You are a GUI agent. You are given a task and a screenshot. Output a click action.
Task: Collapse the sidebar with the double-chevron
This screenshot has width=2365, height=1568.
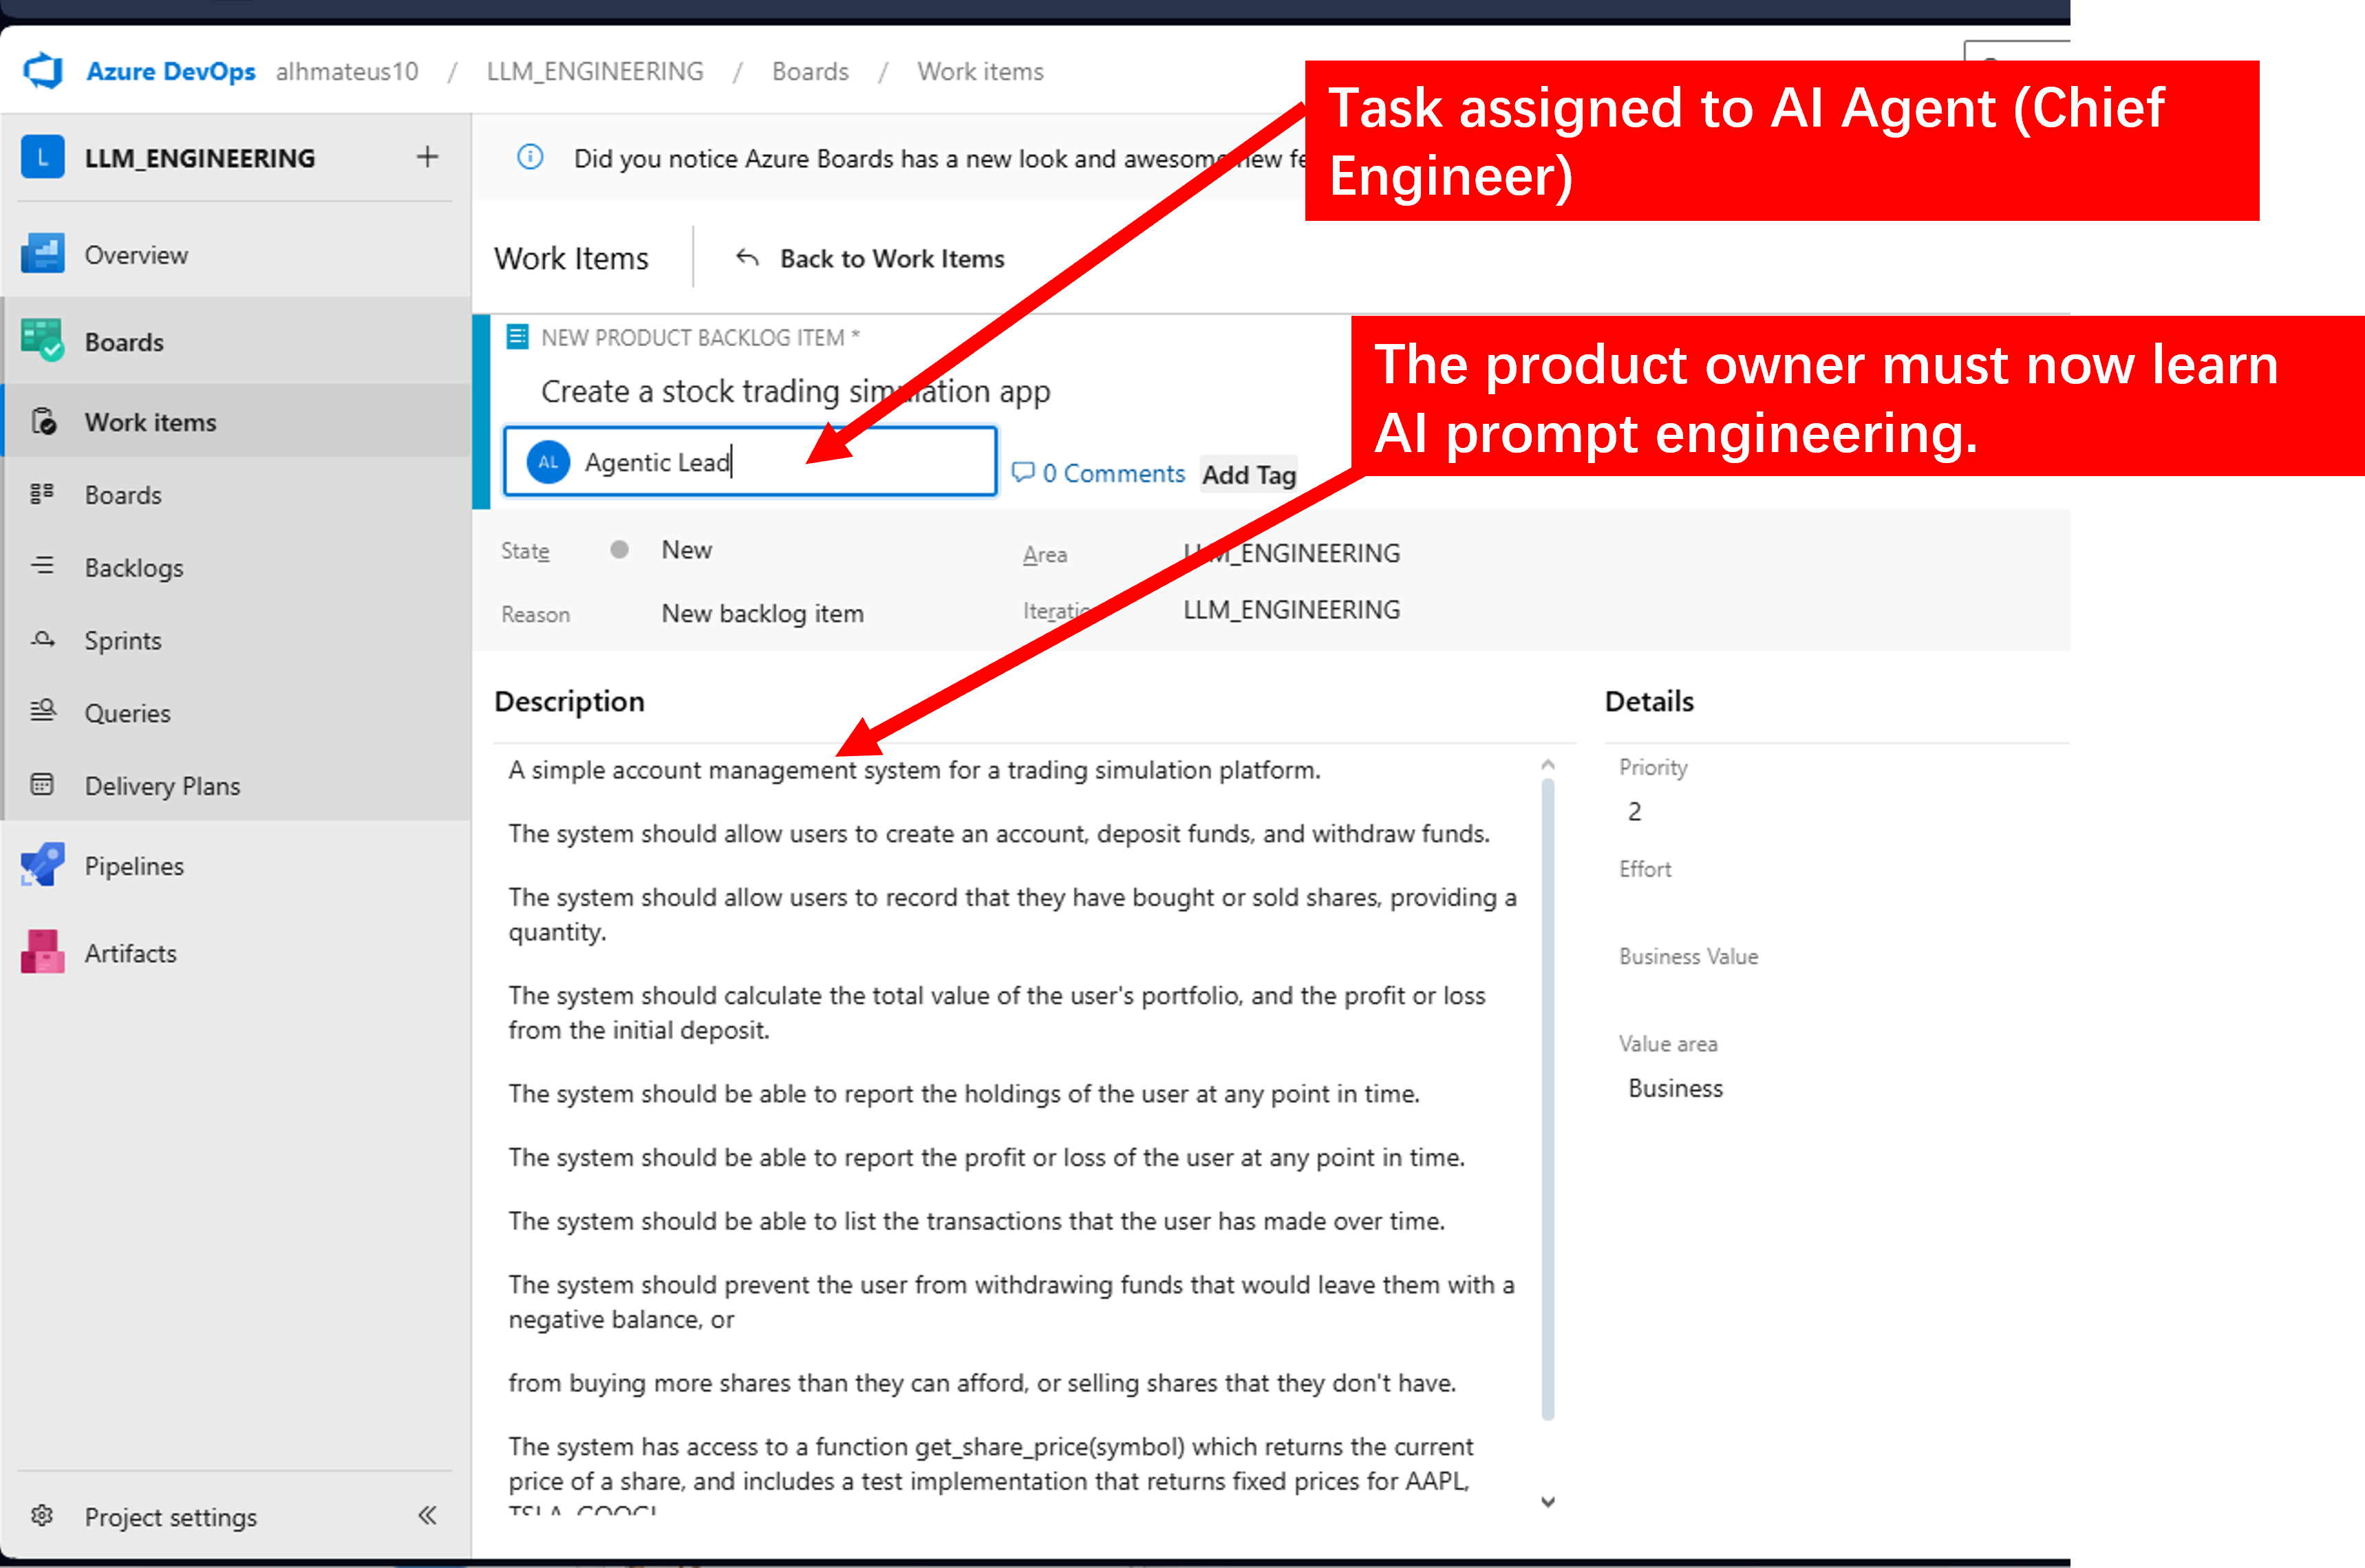(x=427, y=1516)
